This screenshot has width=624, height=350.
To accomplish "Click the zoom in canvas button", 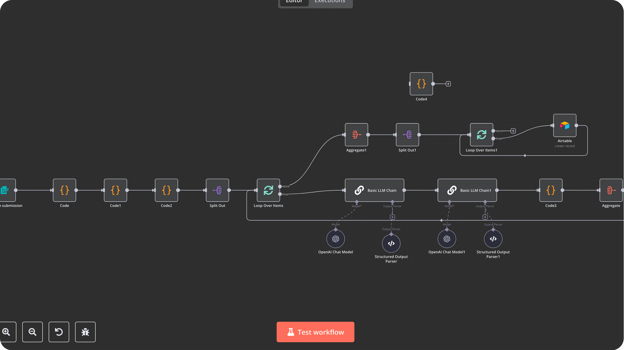I will (6, 332).
